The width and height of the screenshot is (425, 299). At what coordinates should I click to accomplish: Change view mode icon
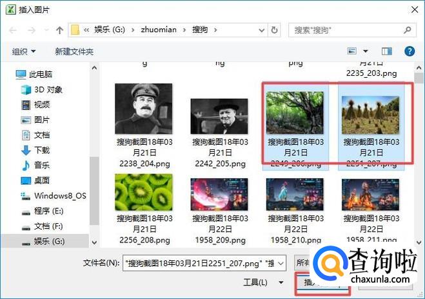click(352, 51)
